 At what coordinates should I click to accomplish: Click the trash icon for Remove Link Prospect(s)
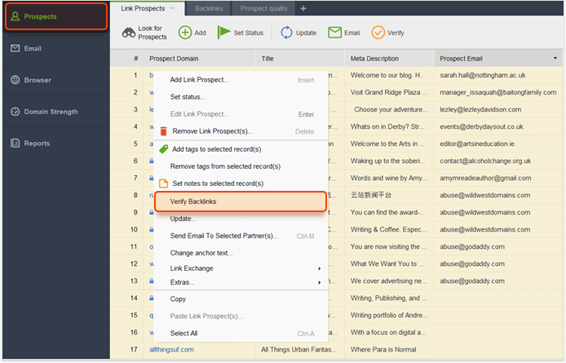163,131
